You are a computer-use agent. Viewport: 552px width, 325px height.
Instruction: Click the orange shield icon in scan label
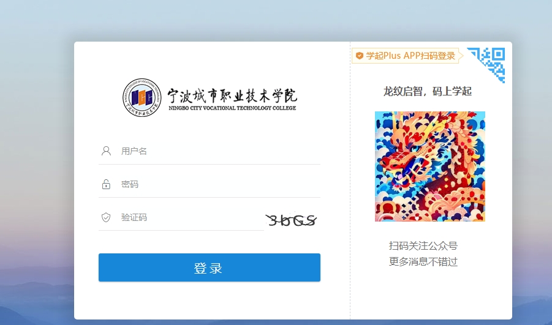point(360,56)
